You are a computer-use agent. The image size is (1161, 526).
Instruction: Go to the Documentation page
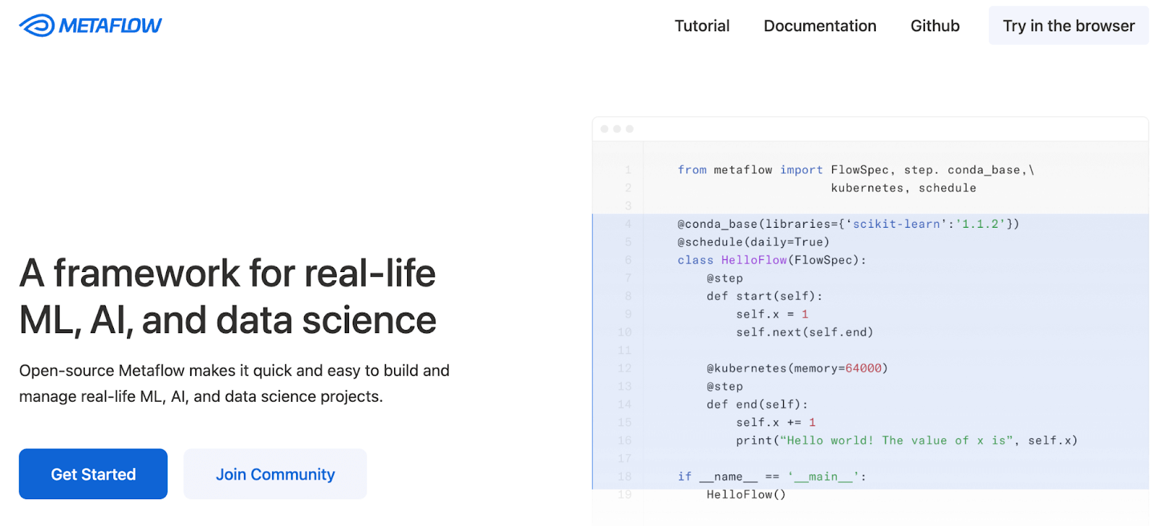[819, 26]
